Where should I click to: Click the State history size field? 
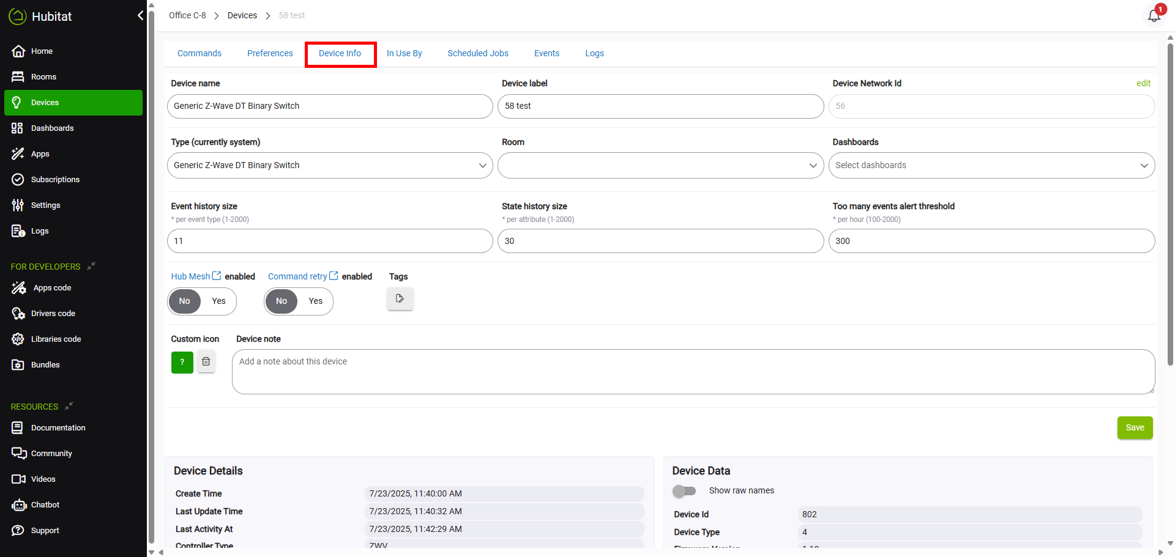coord(660,241)
